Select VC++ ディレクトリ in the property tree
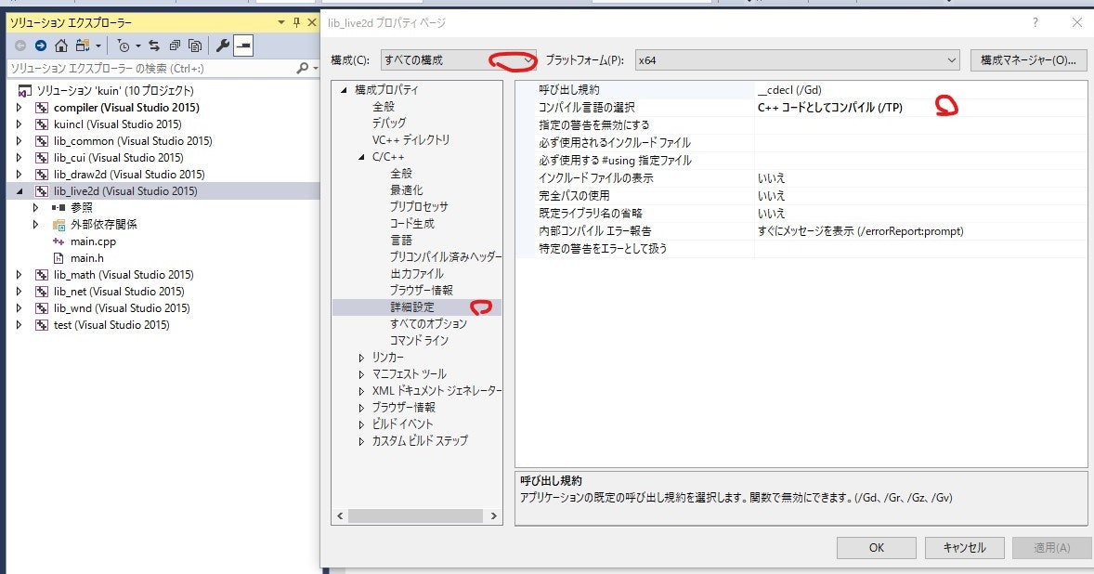 pos(411,139)
